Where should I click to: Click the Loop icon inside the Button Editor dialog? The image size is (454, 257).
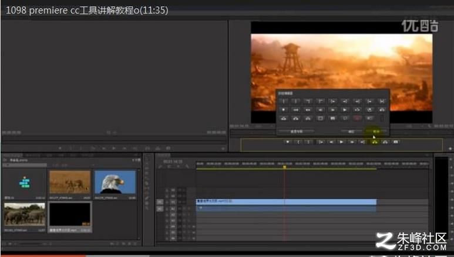click(x=369, y=109)
